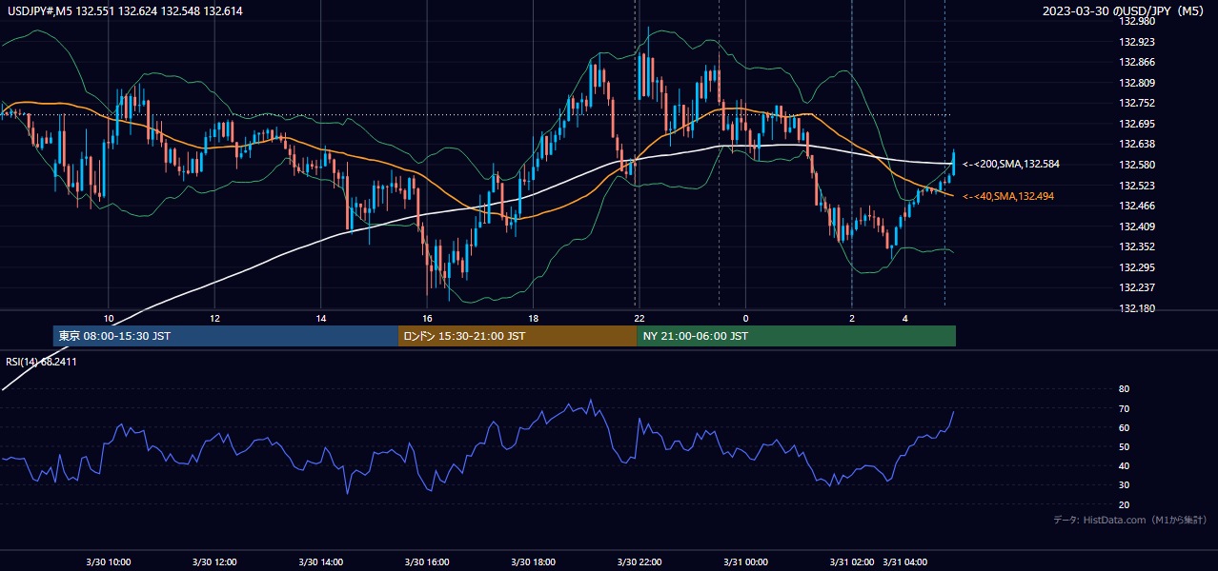Image resolution: width=1218 pixels, height=571 pixels.
Task: Click bottom time label 3/30 18:00
Action: click(534, 561)
